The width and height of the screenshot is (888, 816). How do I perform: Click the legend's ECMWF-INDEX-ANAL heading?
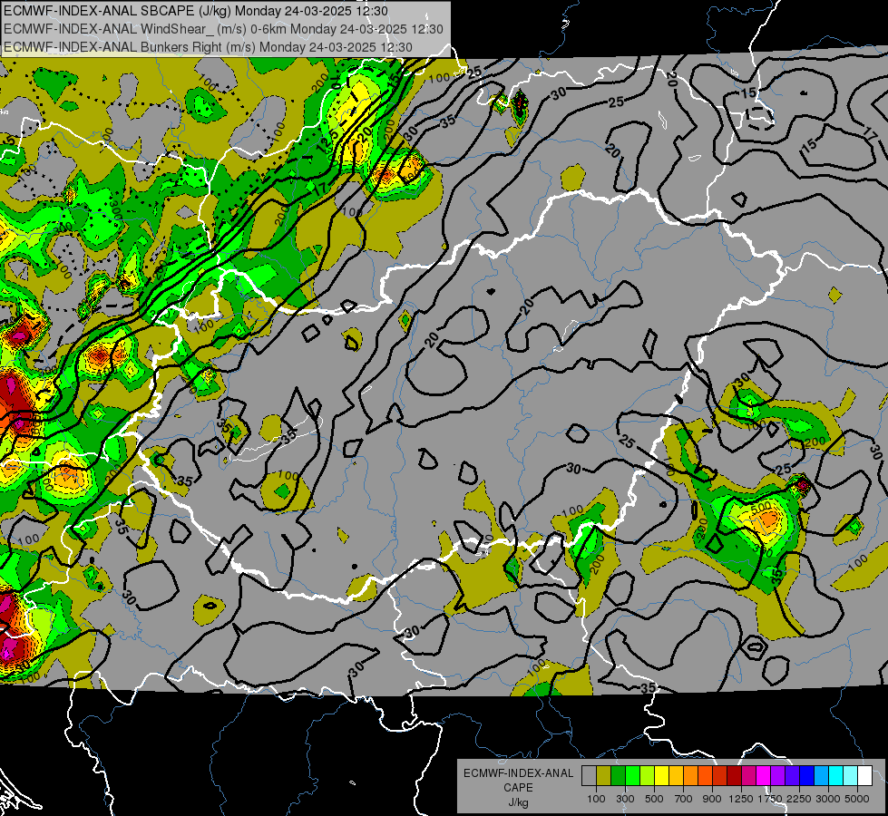518,773
